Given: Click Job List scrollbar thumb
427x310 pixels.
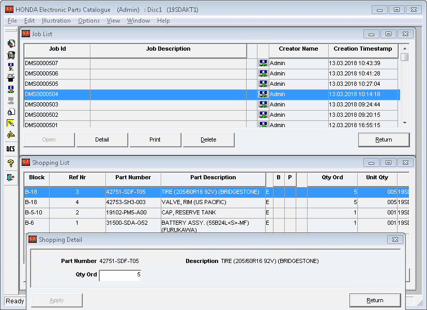Looking at the screenshot, I should (405, 57).
